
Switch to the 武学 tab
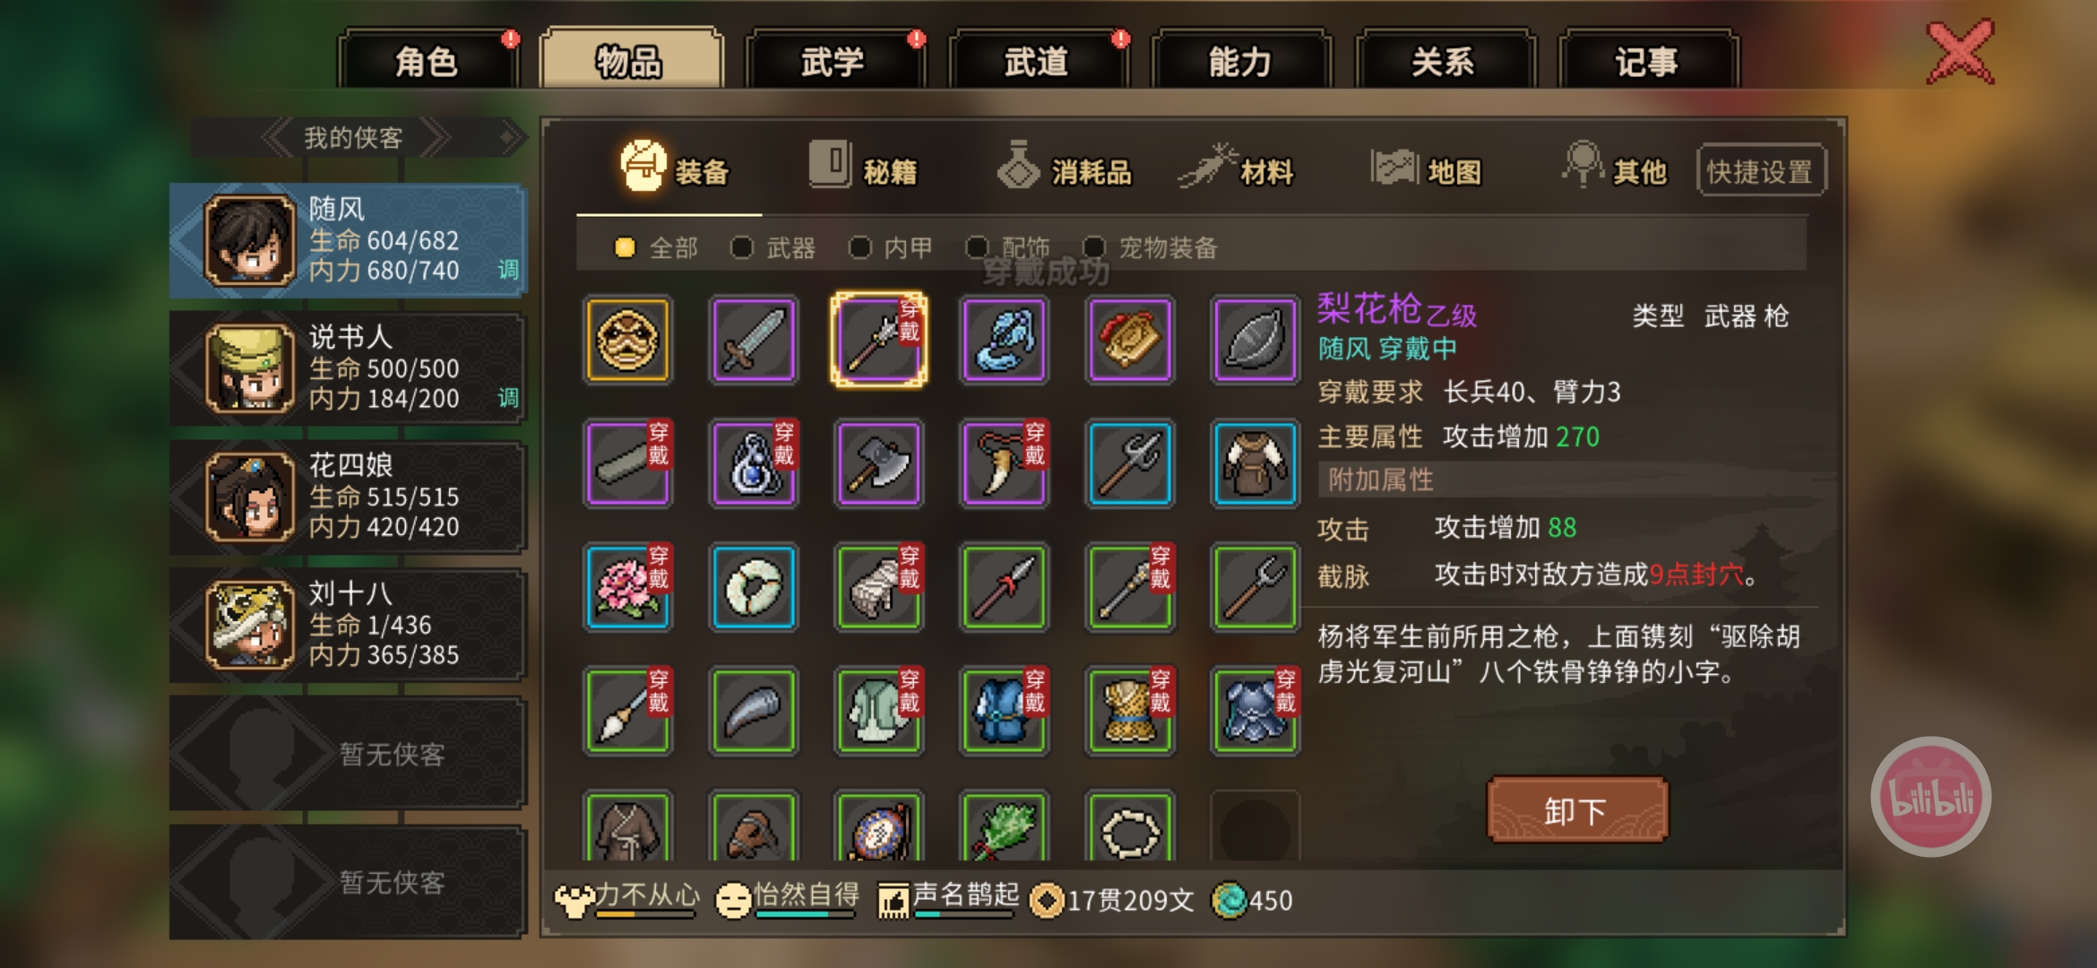833,62
